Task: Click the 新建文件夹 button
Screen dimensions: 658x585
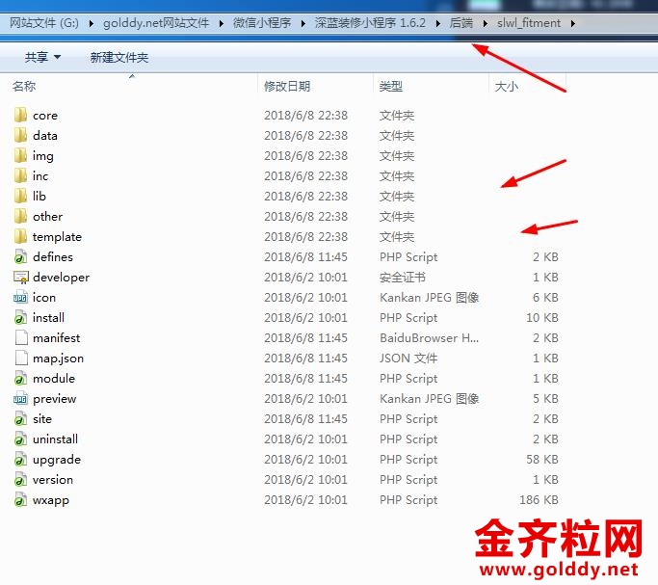Action: pyautogui.click(x=119, y=57)
